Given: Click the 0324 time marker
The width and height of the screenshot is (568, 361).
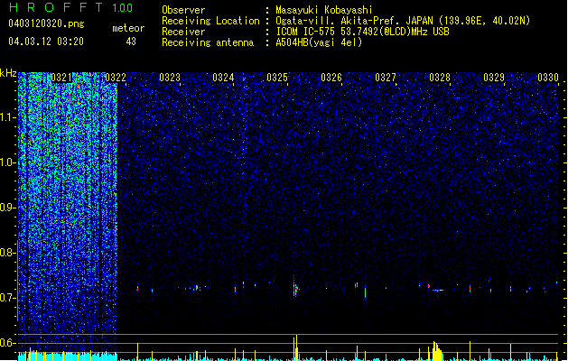Looking at the screenshot, I should (223, 78).
